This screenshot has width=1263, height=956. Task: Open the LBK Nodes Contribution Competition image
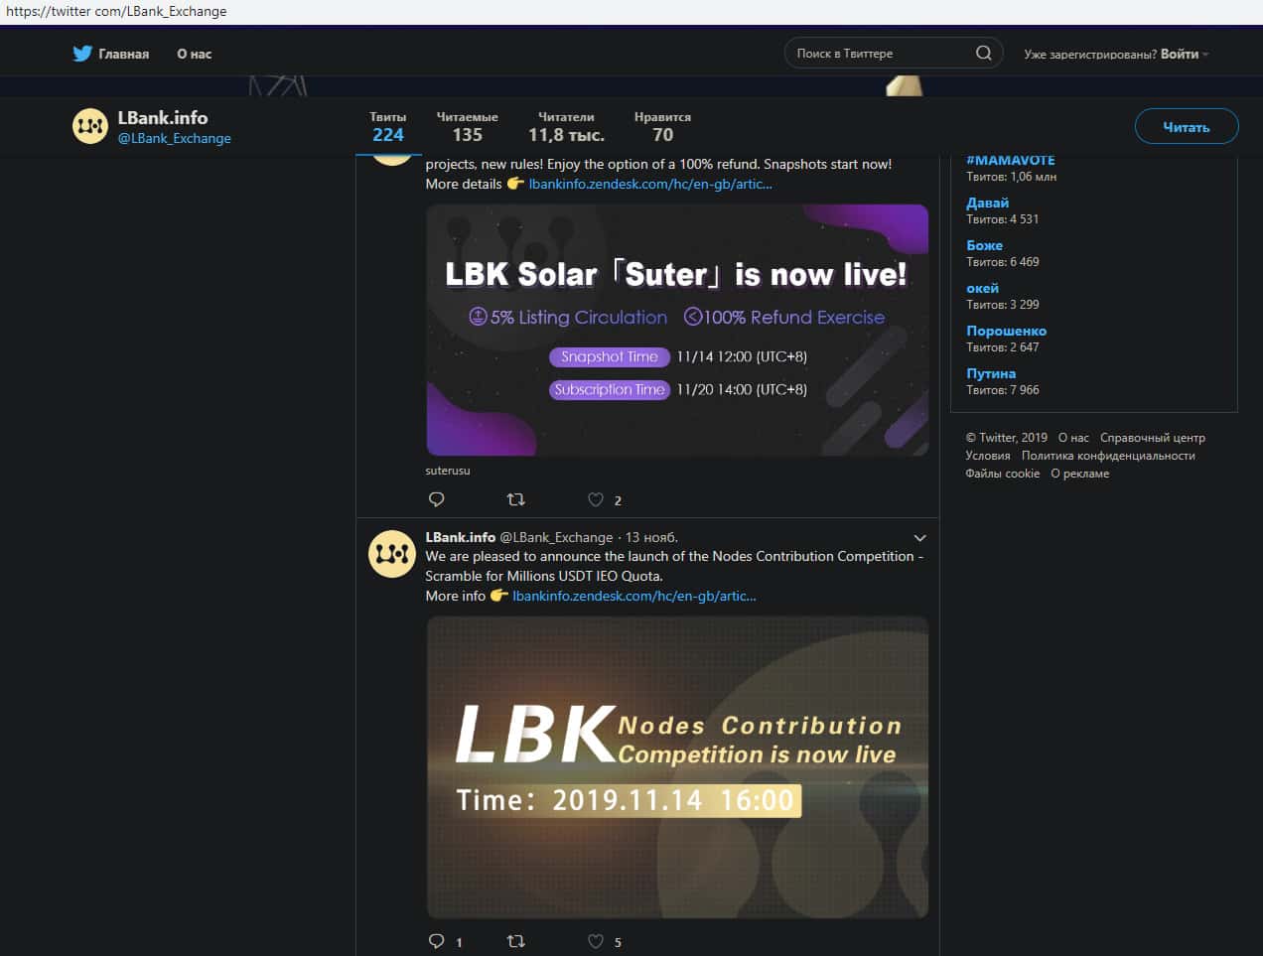(677, 766)
